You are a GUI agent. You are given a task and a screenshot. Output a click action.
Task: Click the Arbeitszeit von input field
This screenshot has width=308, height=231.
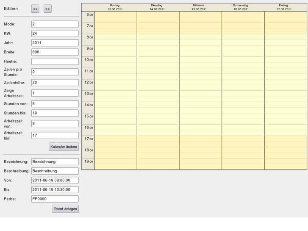55,123
